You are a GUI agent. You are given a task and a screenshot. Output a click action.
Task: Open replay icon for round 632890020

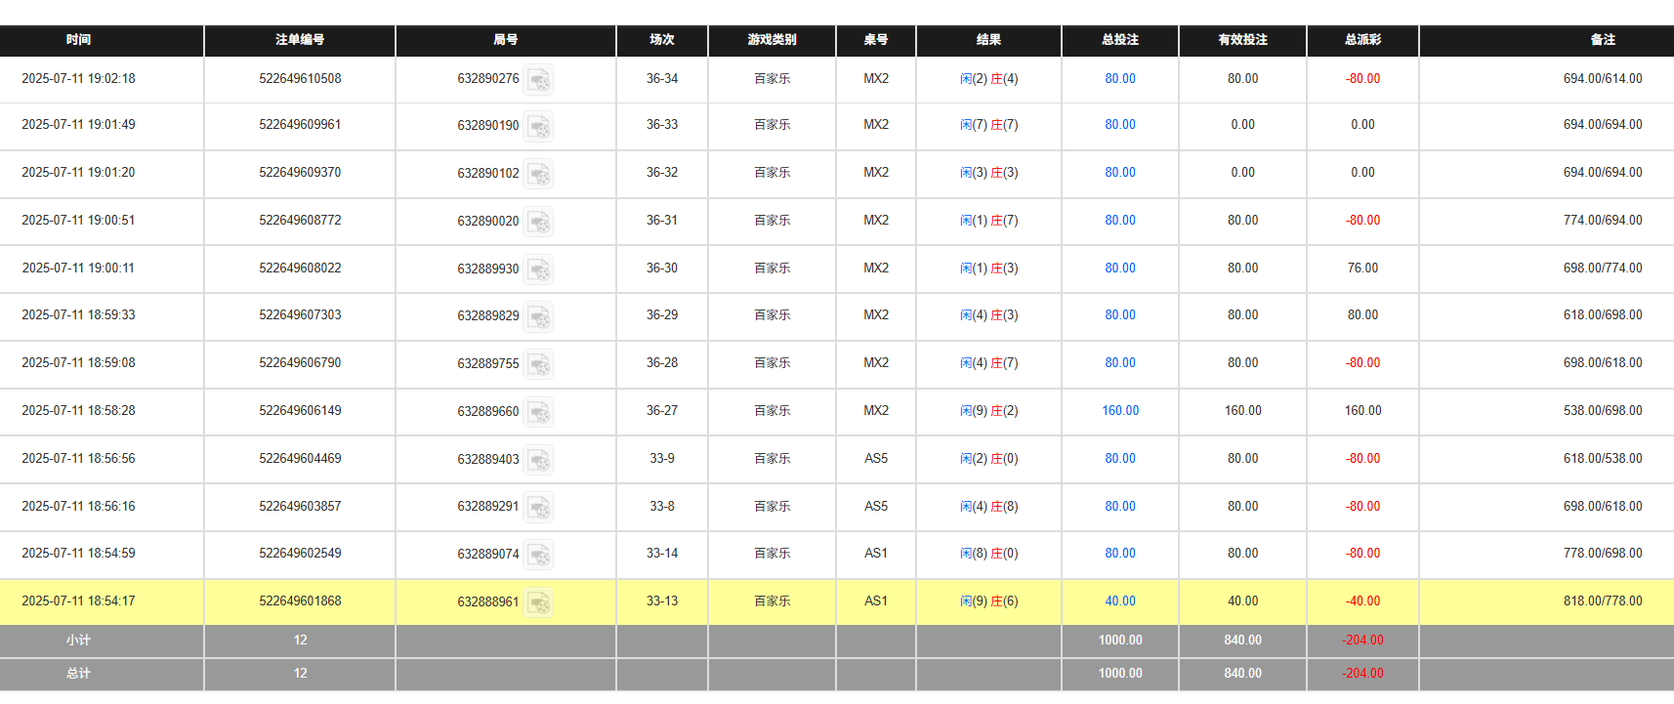tap(538, 222)
